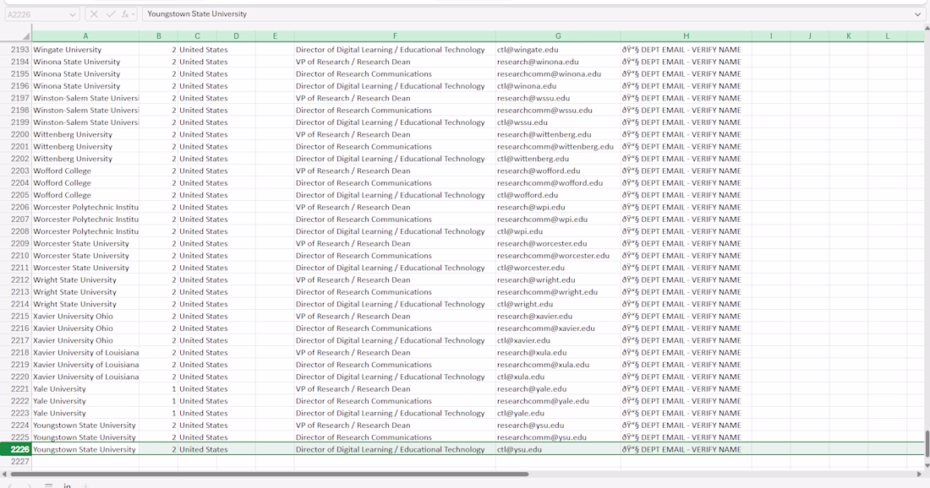Click the researchcomm@wittenberg.edu cell
Viewport: 930px width, 488px height.
[x=558, y=146]
